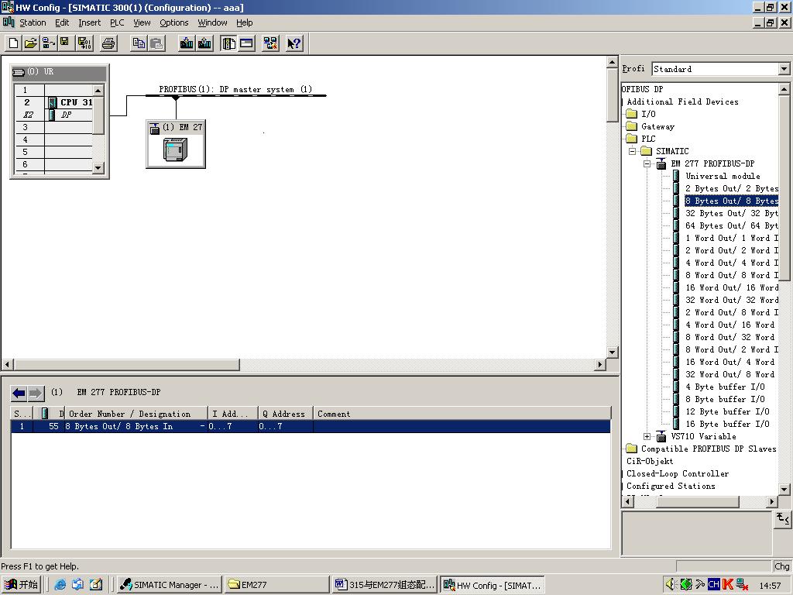Open the Edit menu
793x595 pixels.
62,22
